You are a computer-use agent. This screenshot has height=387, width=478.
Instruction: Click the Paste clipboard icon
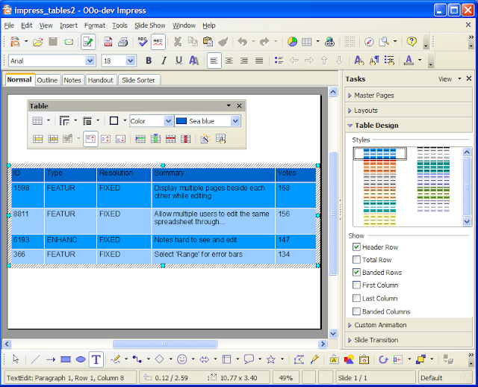point(208,42)
